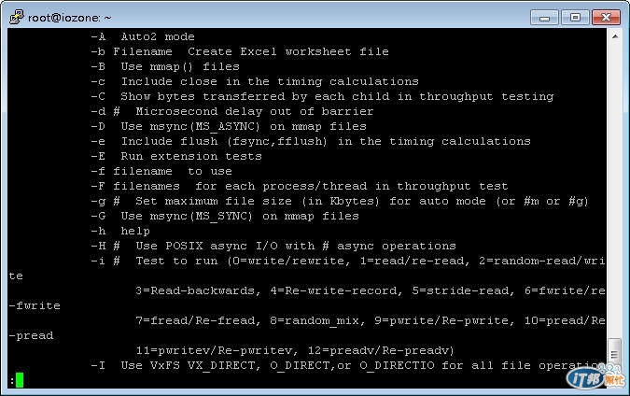Click the empty scrollbar track area

[615, 189]
